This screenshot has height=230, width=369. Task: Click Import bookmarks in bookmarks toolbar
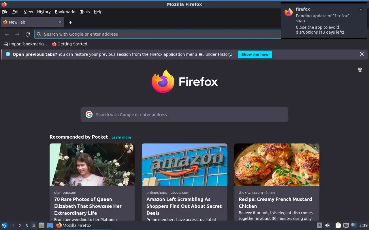tap(26, 44)
